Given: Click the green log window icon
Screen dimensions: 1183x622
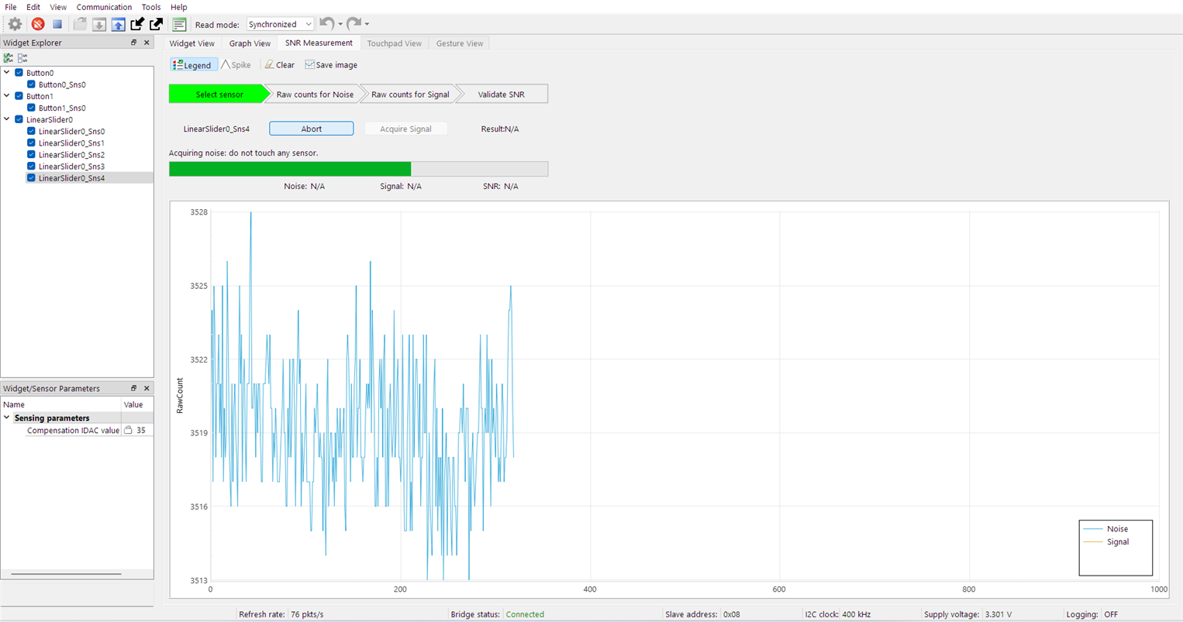Looking at the screenshot, I should click(179, 24).
